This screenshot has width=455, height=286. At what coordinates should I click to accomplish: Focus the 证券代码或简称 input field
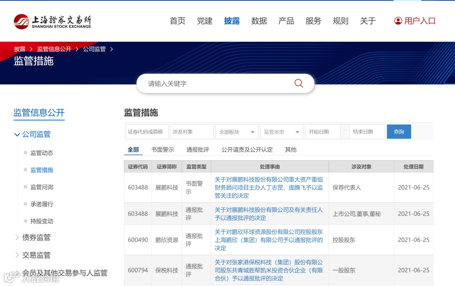[x=147, y=132]
